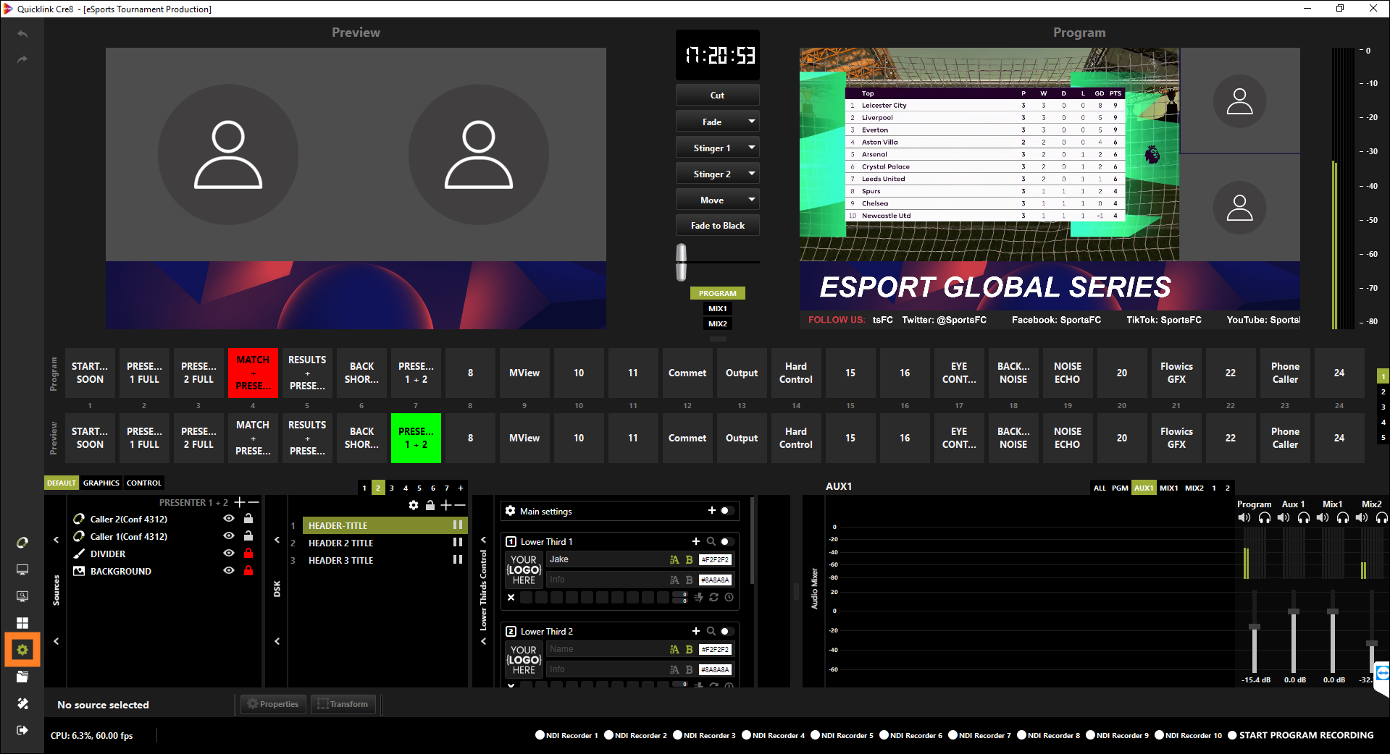The width and height of the screenshot is (1390, 754).
Task: Expand the Stinger 1 dropdown arrow
Action: [x=751, y=148]
